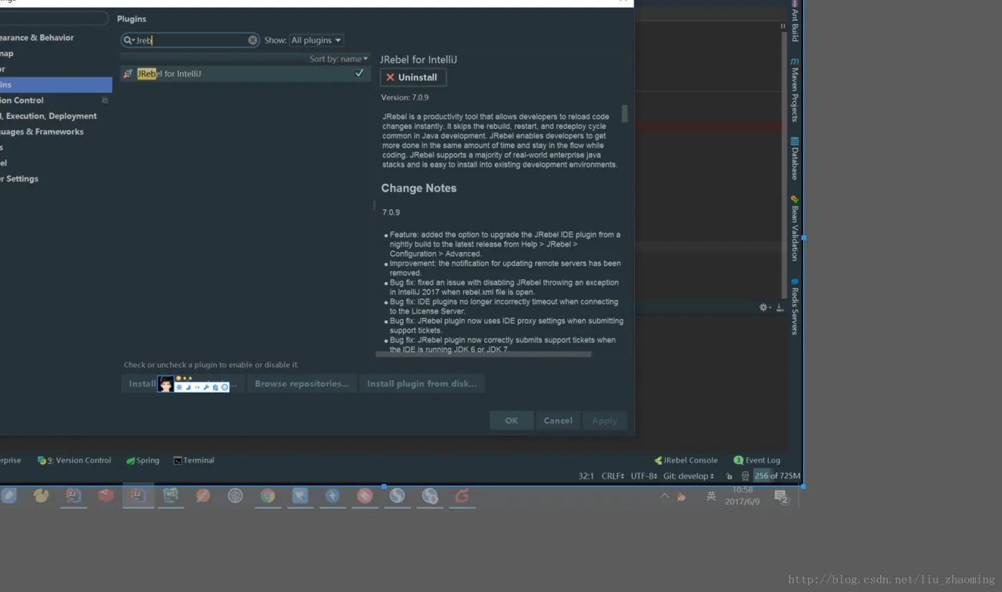The width and height of the screenshot is (1002, 592).
Task: Click the description vertical scrollbar
Action: point(625,114)
